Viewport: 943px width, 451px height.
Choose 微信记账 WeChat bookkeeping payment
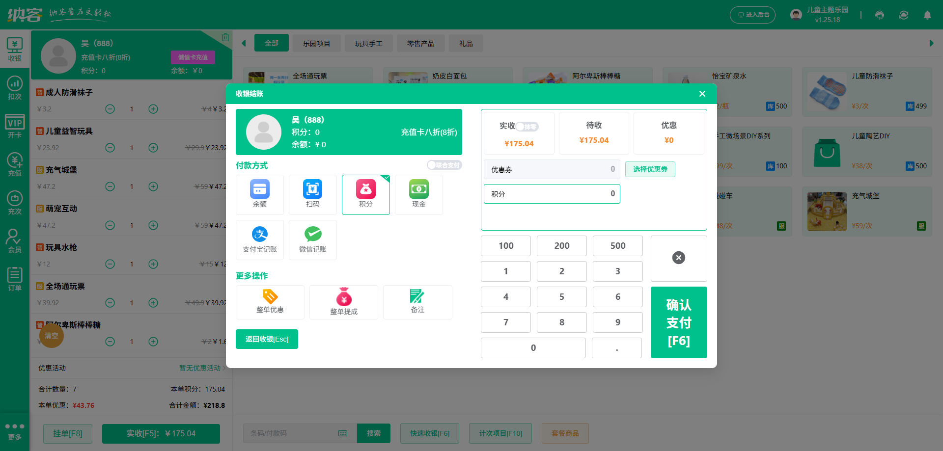pyautogui.click(x=312, y=240)
